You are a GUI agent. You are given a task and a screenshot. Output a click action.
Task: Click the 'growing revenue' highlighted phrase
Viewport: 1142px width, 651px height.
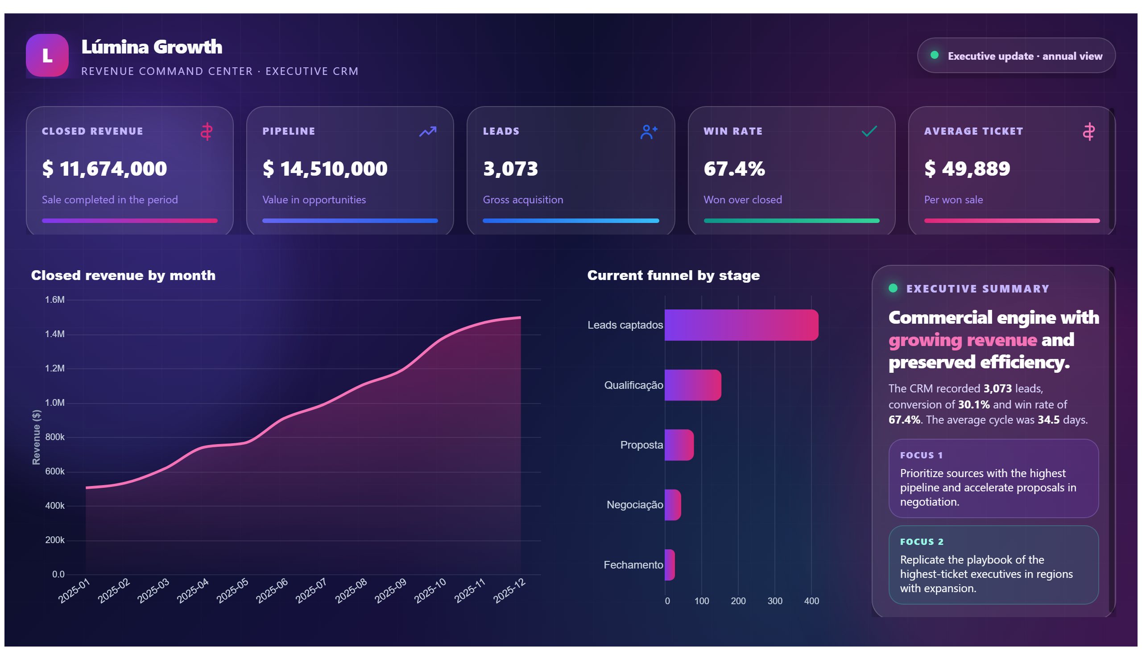click(x=962, y=340)
